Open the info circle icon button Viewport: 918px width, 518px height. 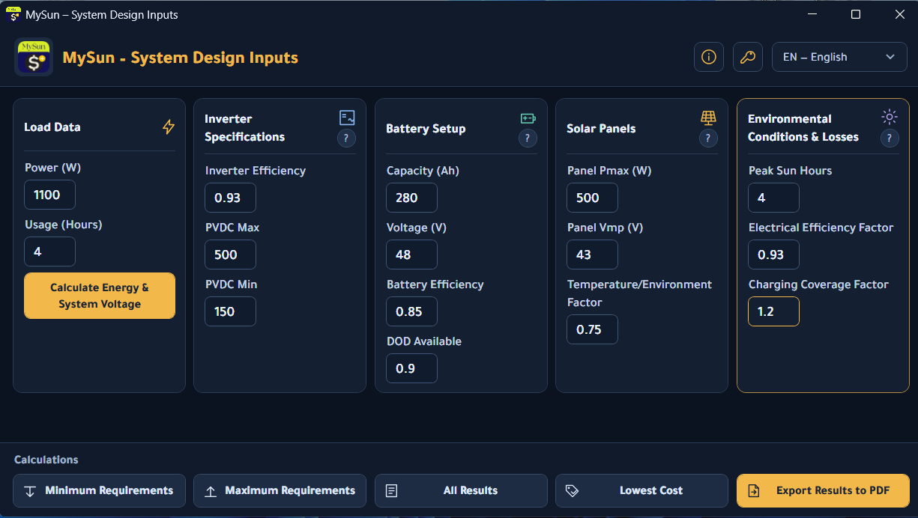tap(709, 57)
